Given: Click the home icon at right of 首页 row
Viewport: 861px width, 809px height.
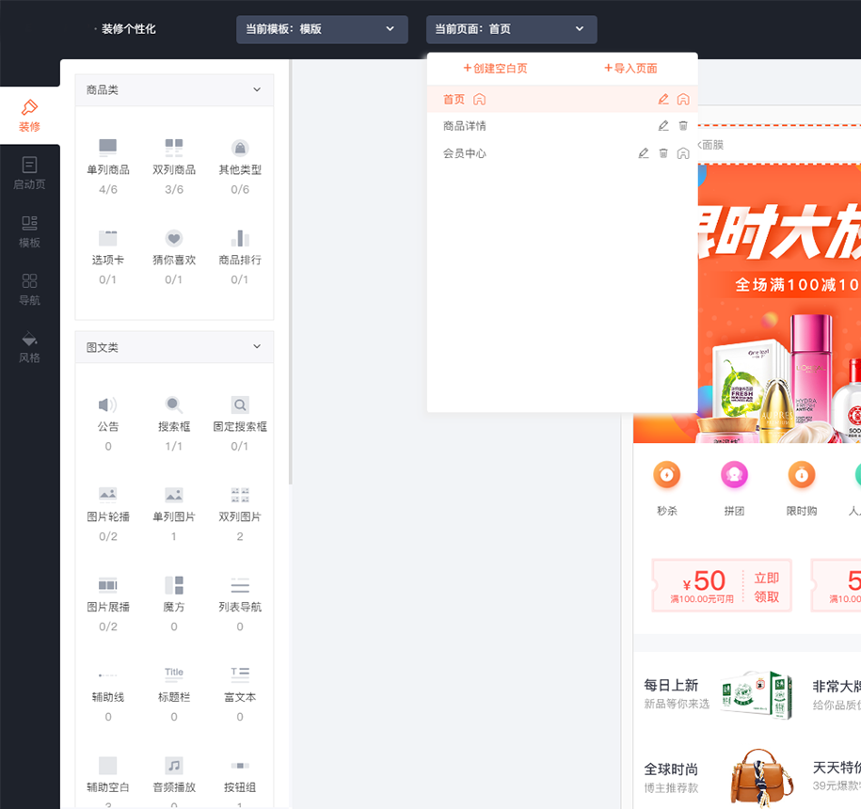Looking at the screenshot, I should click(683, 100).
